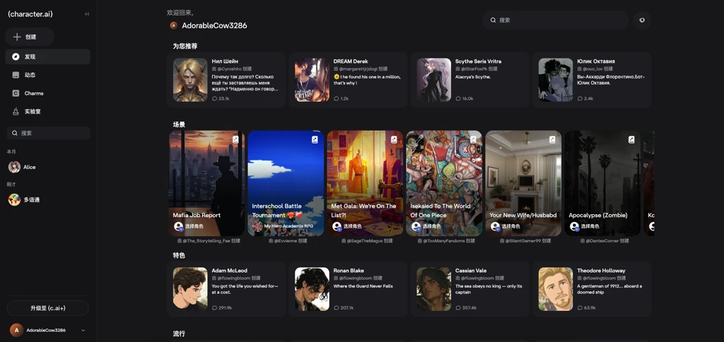Click the persona icon on Your New Wife/Husbabd
The image size is (724, 342).
pos(495,226)
